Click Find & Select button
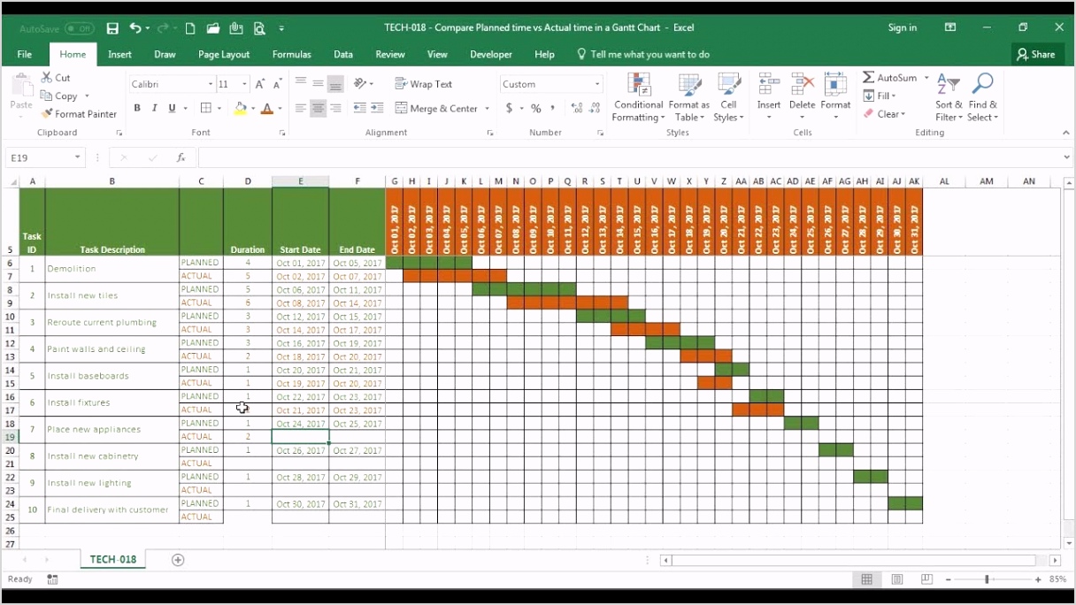Viewport: 1076px width, 605px height. pyautogui.click(x=982, y=97)
